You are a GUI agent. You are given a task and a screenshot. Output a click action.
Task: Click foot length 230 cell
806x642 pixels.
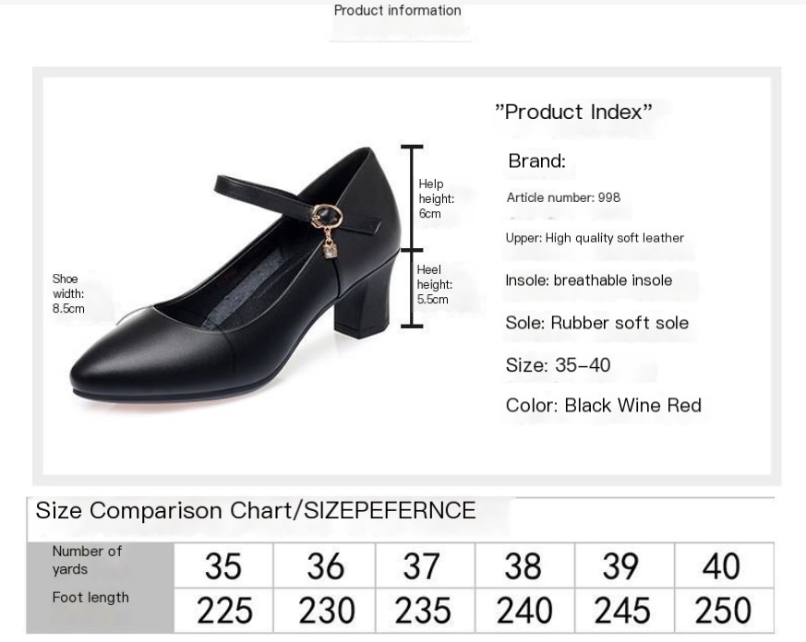coord(325,611)
